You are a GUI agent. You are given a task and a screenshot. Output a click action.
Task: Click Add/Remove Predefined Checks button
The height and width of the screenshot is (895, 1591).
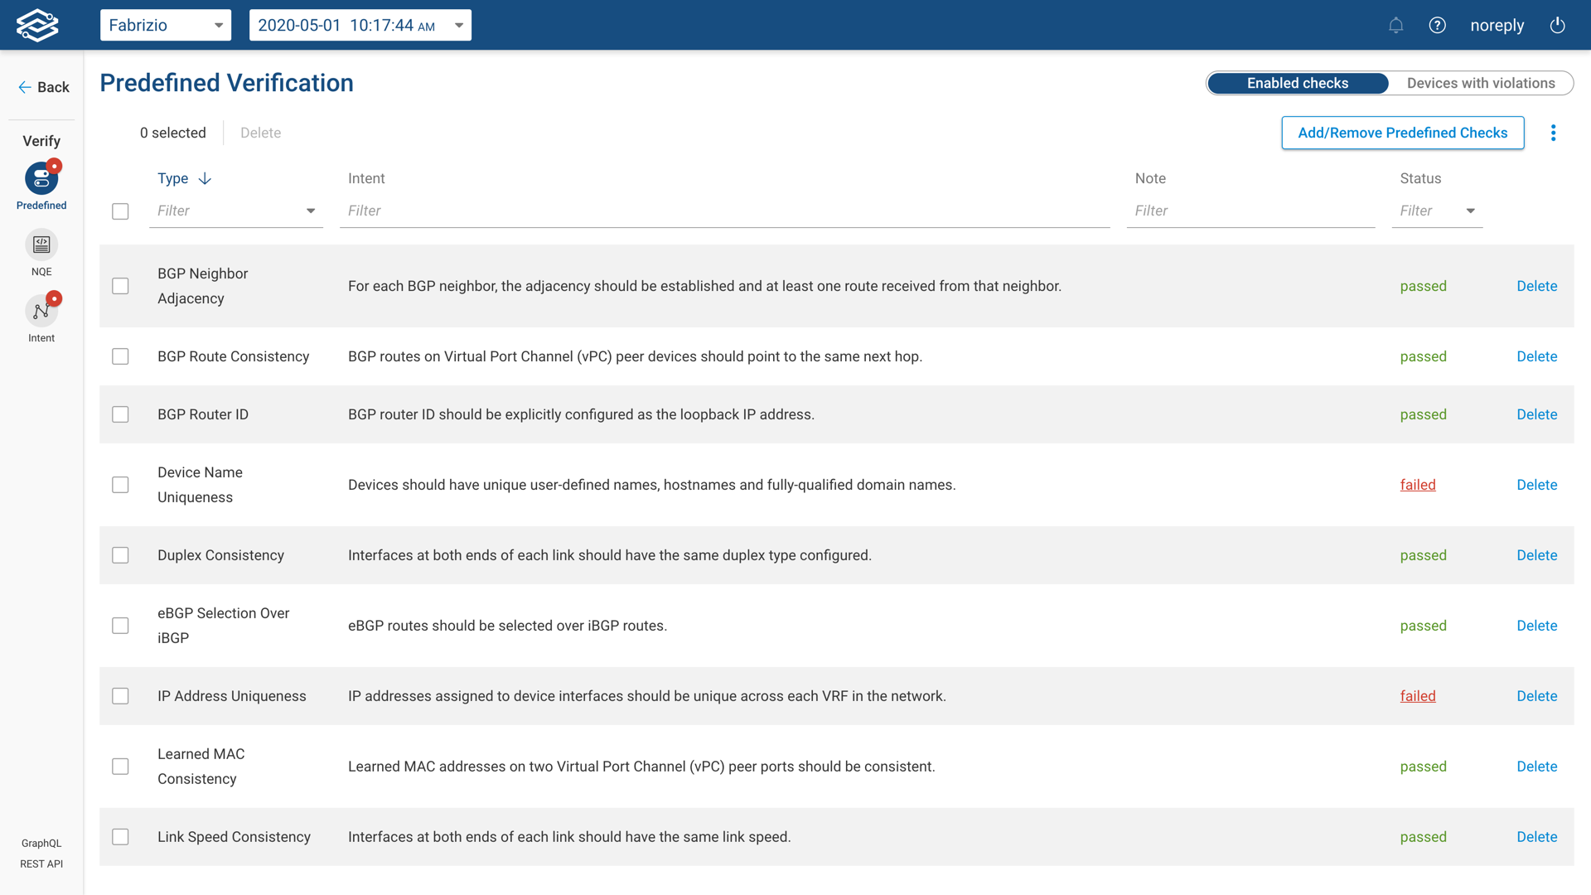tap(1403, 133)
